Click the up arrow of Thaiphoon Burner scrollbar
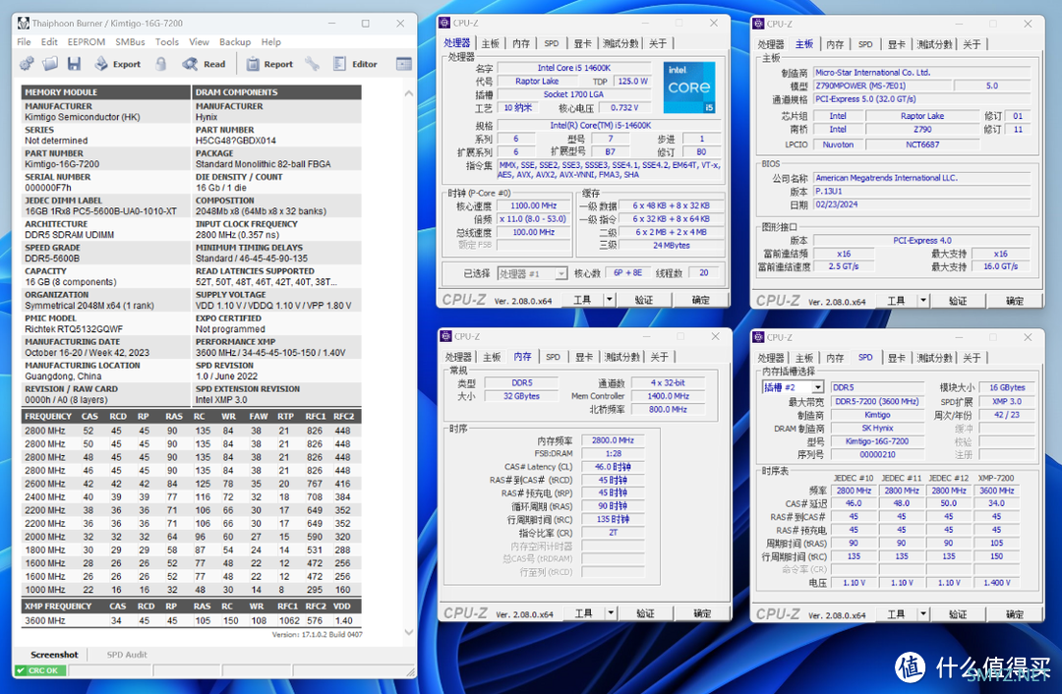The width and height of the screenshot is (1062, 694). pyautogui.click(x=408, y=93)
